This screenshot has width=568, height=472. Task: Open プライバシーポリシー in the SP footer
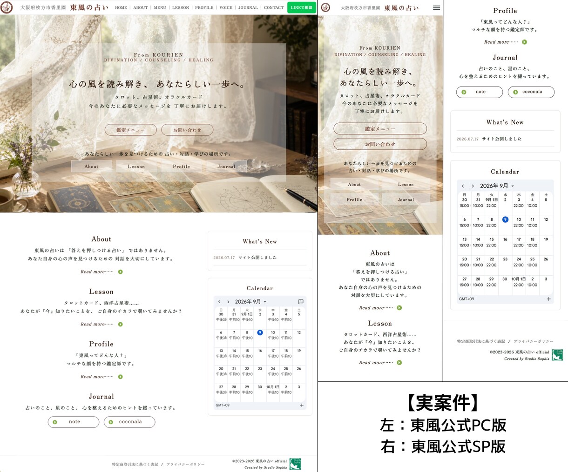click(x=534, y=341)
